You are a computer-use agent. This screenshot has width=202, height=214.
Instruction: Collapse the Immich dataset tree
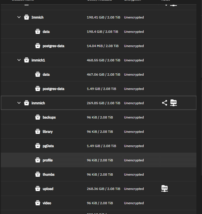pos(19,17)
